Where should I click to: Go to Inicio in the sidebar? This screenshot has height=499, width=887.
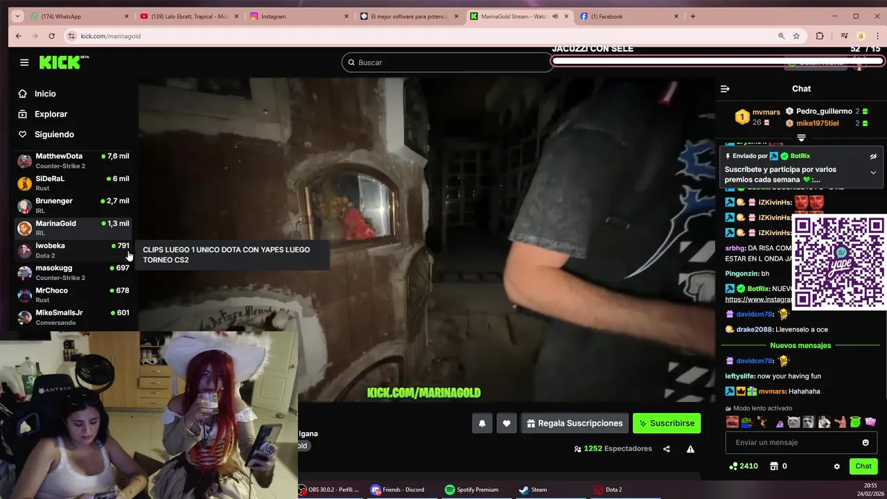click(x=45, y=94)
